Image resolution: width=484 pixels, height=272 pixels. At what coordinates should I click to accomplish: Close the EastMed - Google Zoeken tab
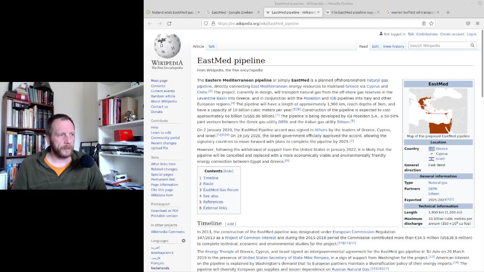258,12
